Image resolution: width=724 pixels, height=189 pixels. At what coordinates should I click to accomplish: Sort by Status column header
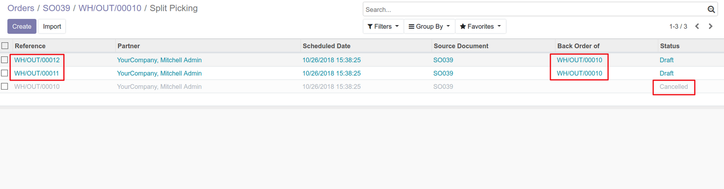tap(669, 46)
